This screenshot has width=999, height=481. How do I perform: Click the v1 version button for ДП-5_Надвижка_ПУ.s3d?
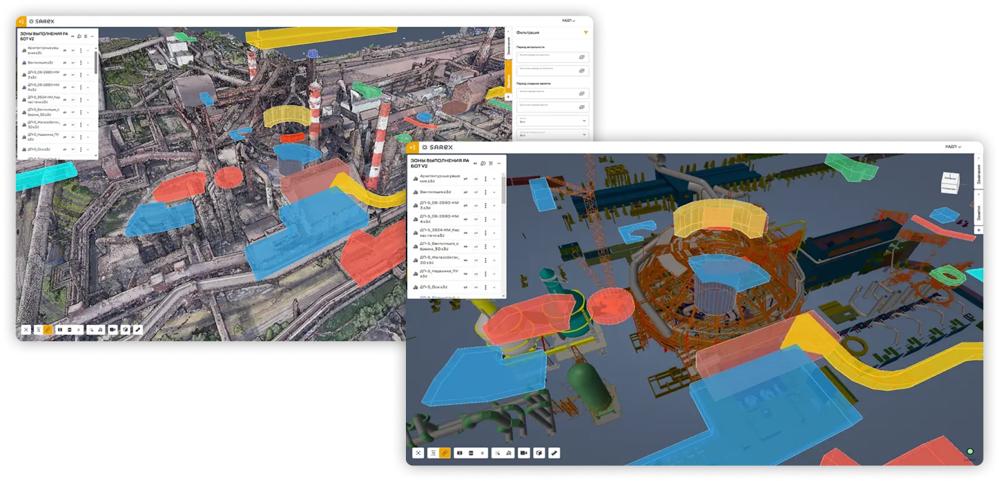[476, 274]
